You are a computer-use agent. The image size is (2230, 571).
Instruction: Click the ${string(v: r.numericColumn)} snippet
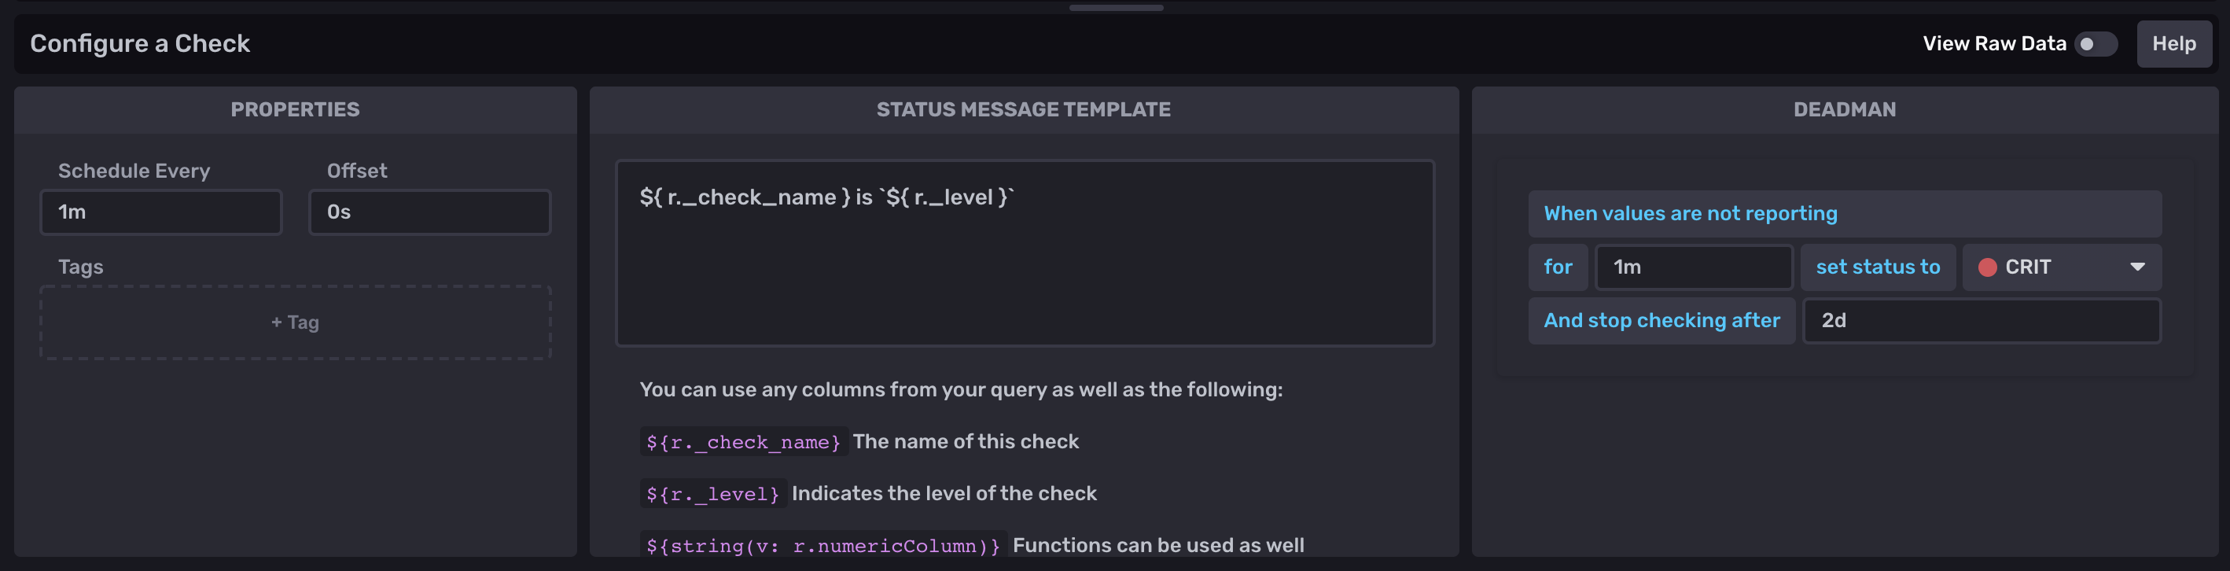pos(822,546)
